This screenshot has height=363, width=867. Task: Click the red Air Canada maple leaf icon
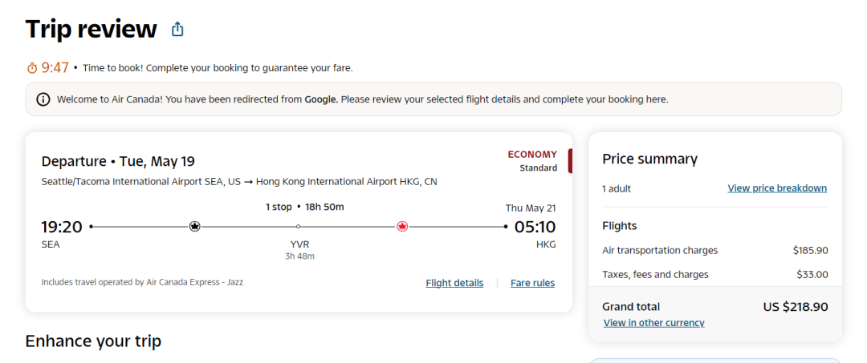402,227
